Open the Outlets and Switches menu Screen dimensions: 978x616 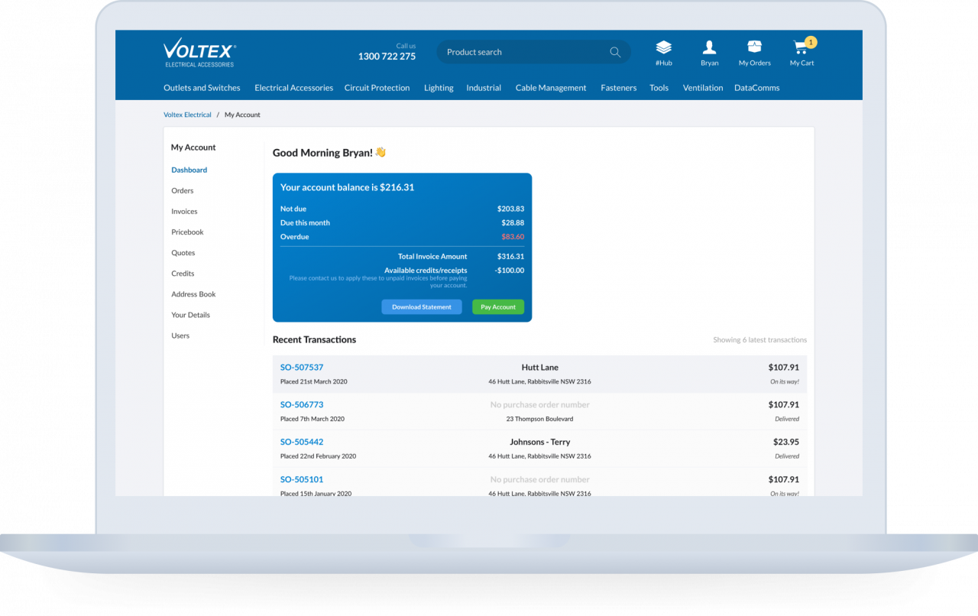[x=202, y=88]
